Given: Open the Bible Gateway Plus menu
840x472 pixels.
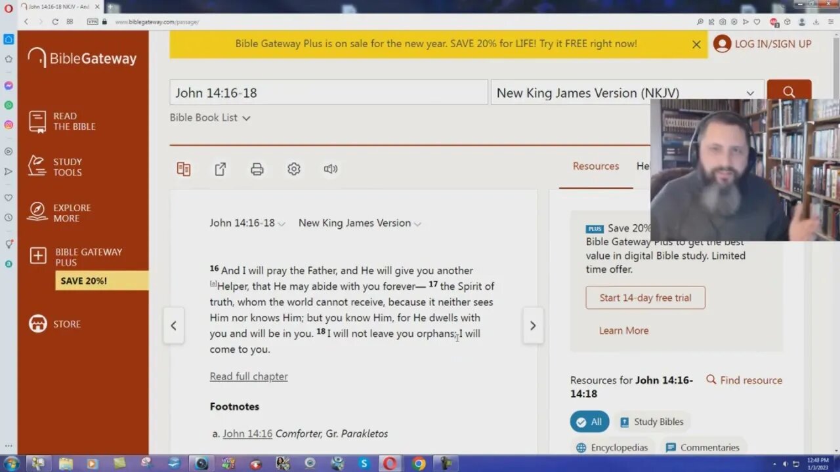Looking at the screenshot, I should 75,257.
